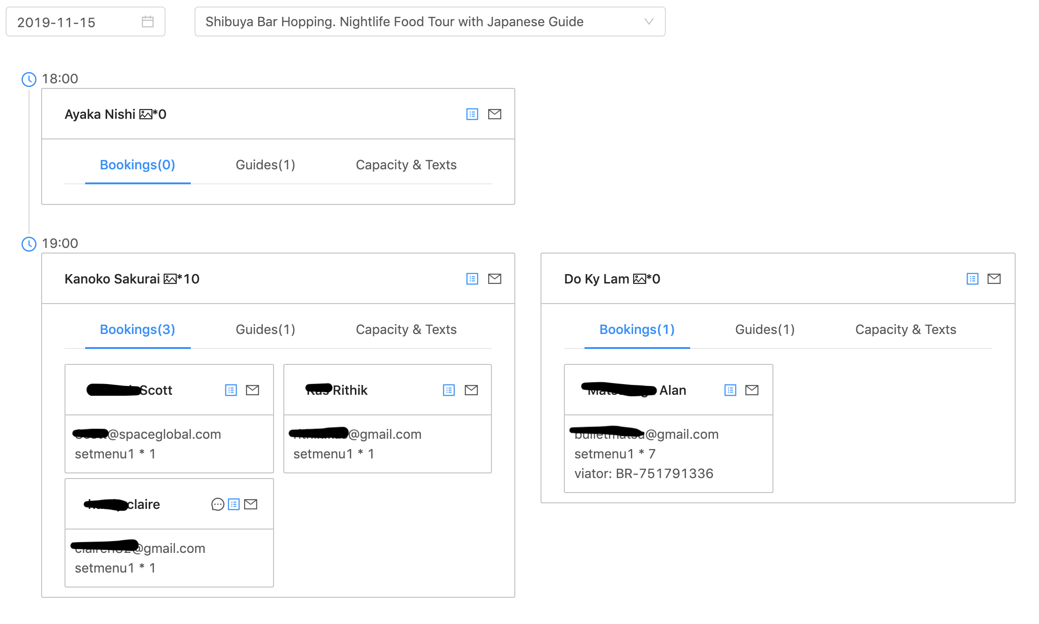Open chat bubble icon on claire booking
Image resolution: width=1039 pixels, height=624 pixels.
(x=217, y=504)
